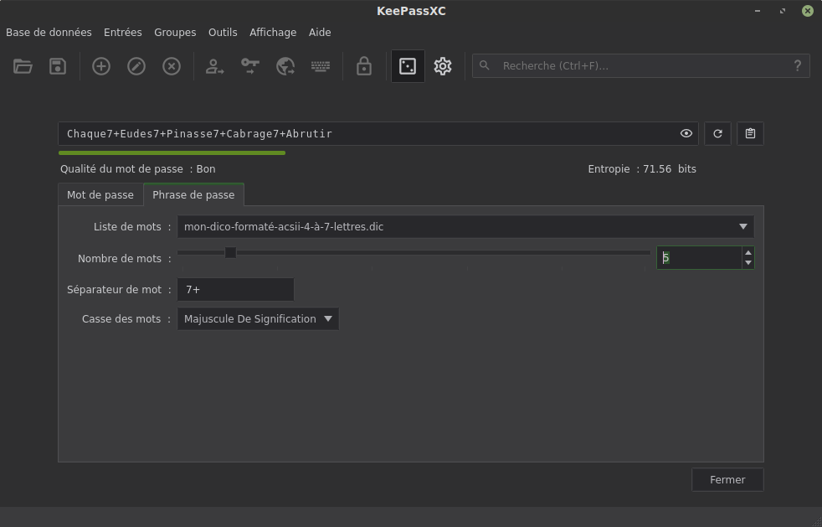Select the Phrase de passe tab
Image resolution: width=822 pixels, height=527 pixels.
tap(193, 194)
